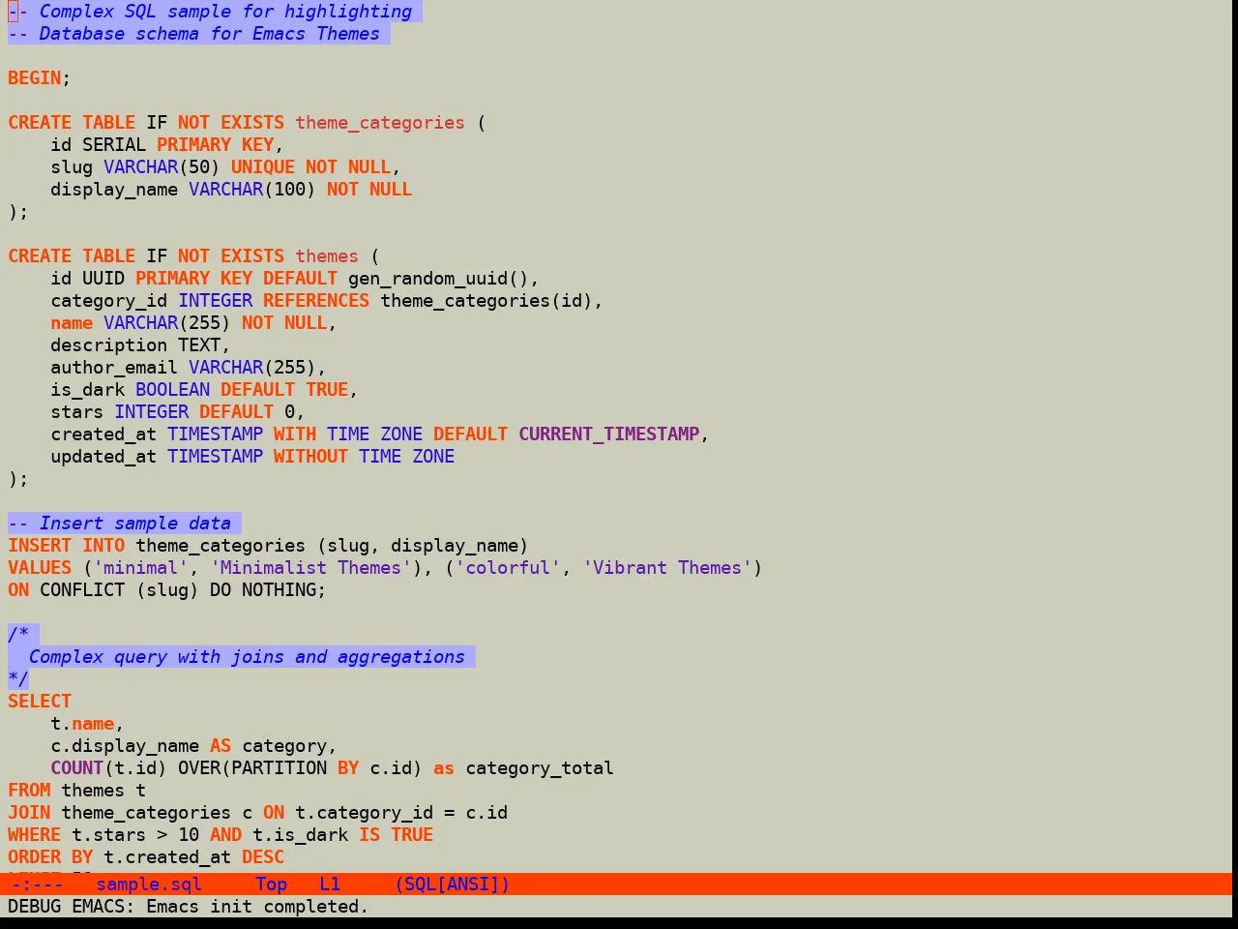
Task: Click 'PARTITION' in the OVER clause
Action: [279, 768]
